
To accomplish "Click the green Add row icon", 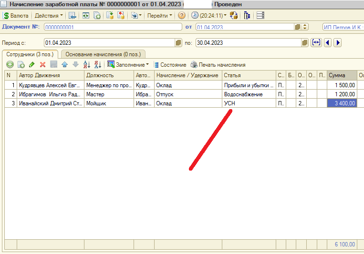I will [10, 65].
